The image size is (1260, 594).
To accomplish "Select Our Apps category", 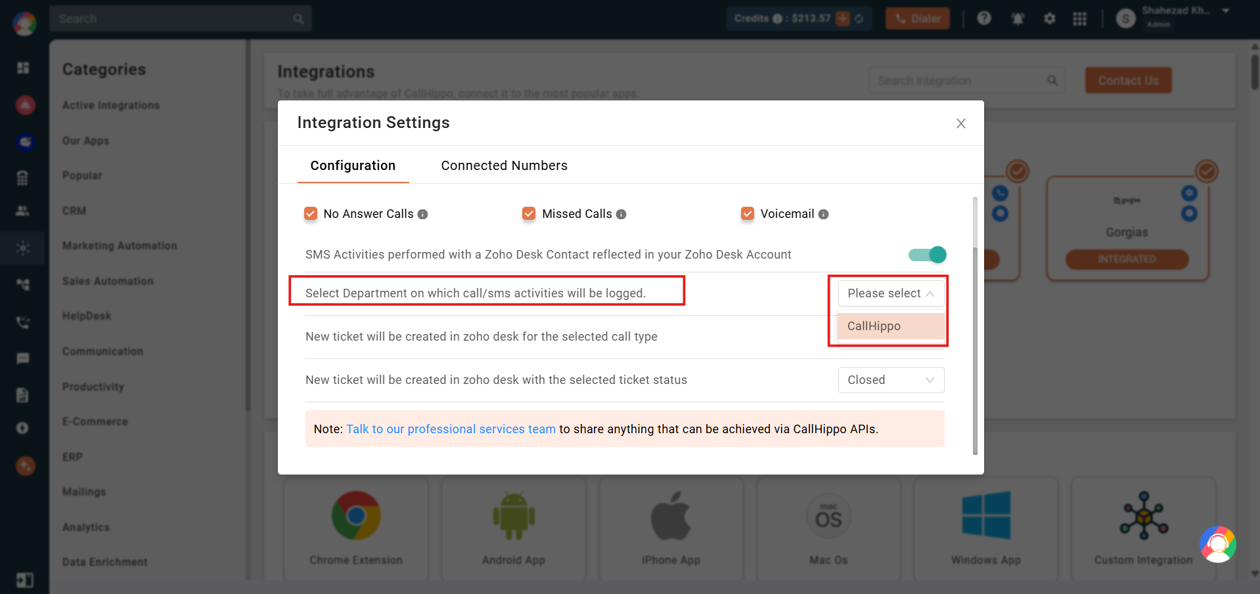I will click(86, 140).
